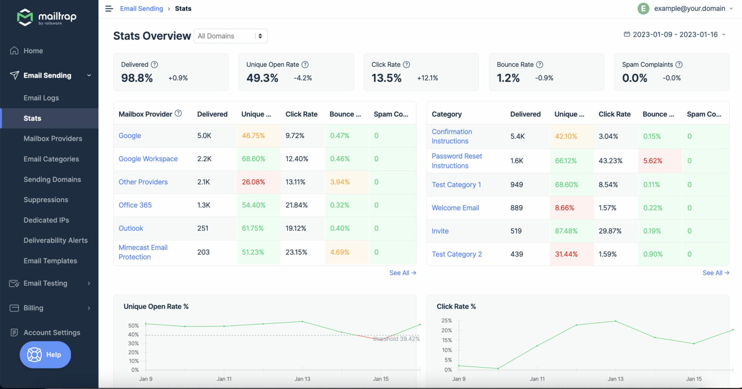Click the Email Sending paper plane icon
Viewport: 742px width, 389px height.
(14, 75)
